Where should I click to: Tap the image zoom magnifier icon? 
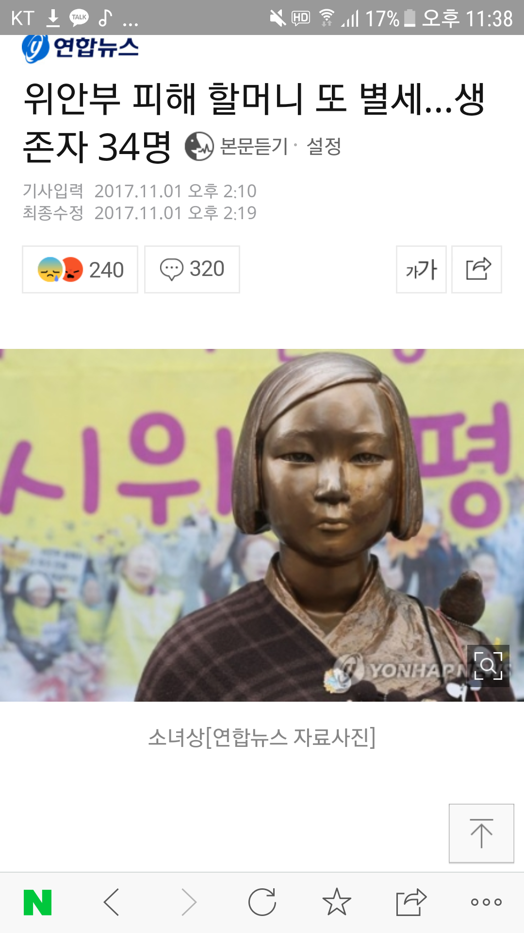click(x=488, y=666)
